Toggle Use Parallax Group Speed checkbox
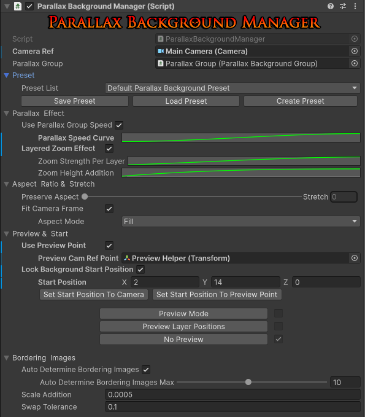This screenshot has height=417, width=365. click(x=119, y=125)
